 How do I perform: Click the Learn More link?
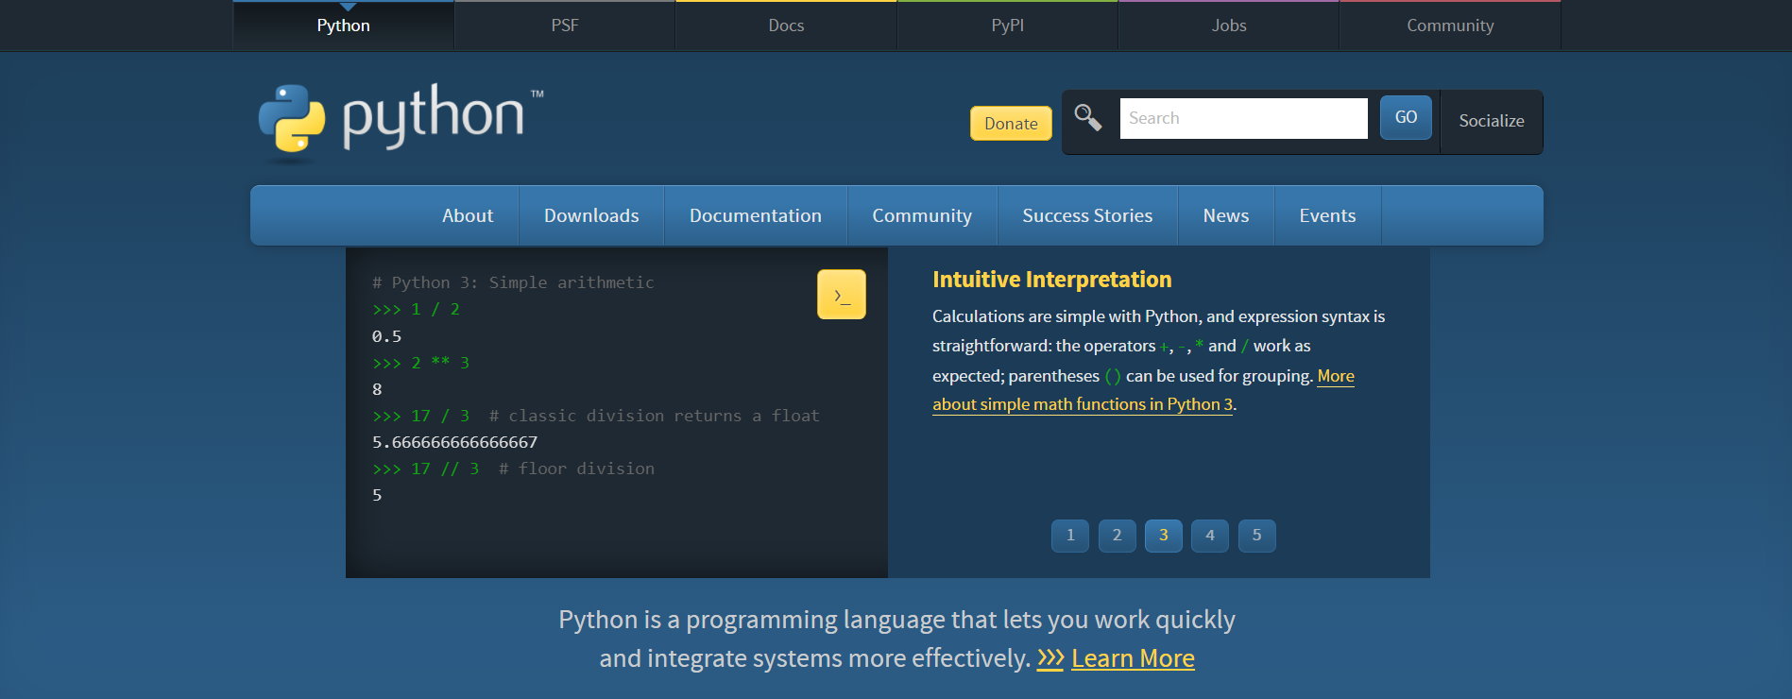coord(1133,658)
